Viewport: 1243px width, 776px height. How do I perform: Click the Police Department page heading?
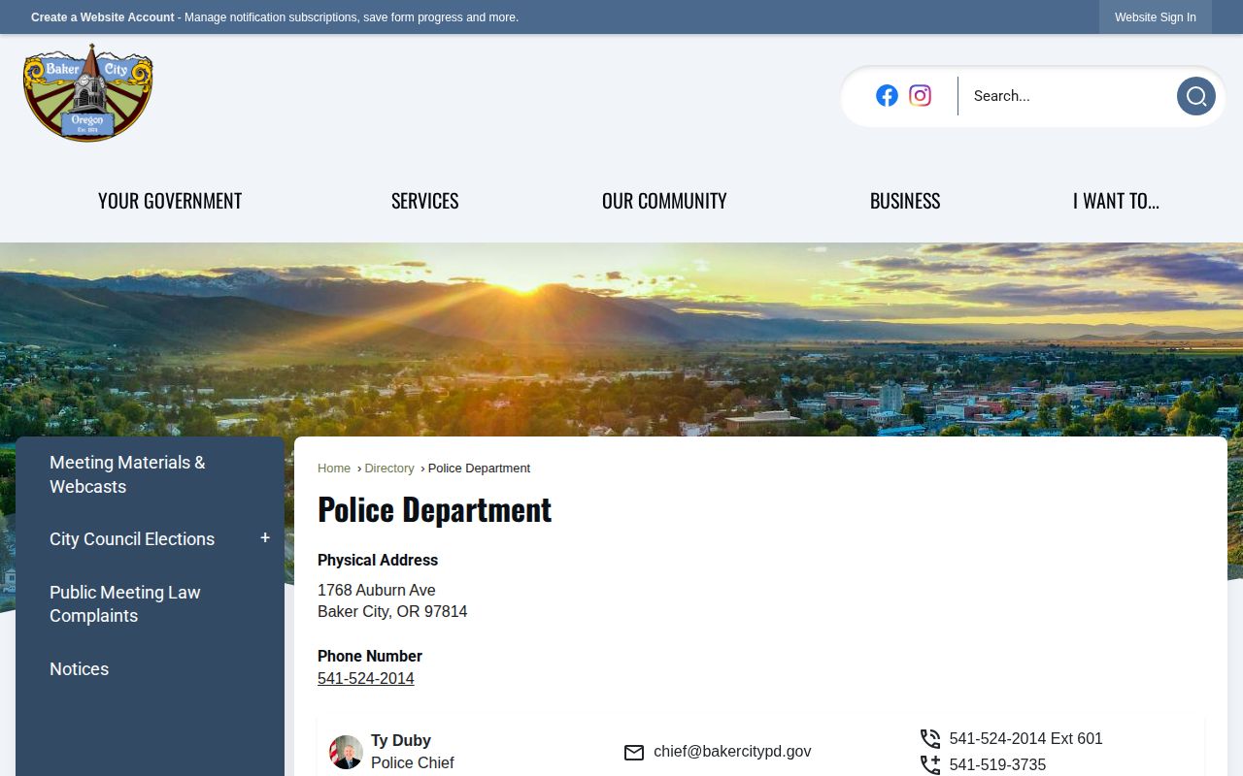(x=435, y=509)
